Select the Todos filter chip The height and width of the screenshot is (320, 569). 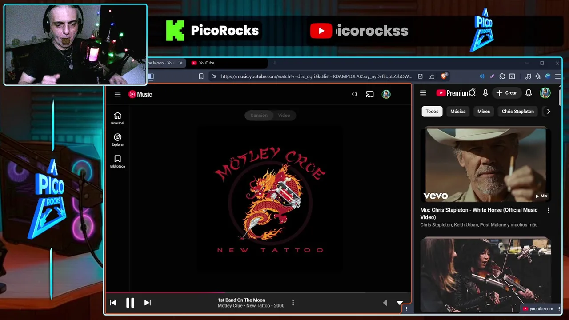(x=432, y=112)
